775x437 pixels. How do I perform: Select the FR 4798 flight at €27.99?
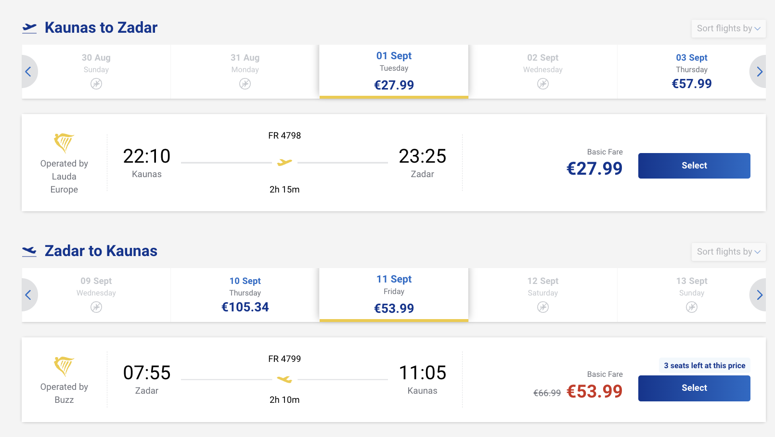click(x=694, y=166)
